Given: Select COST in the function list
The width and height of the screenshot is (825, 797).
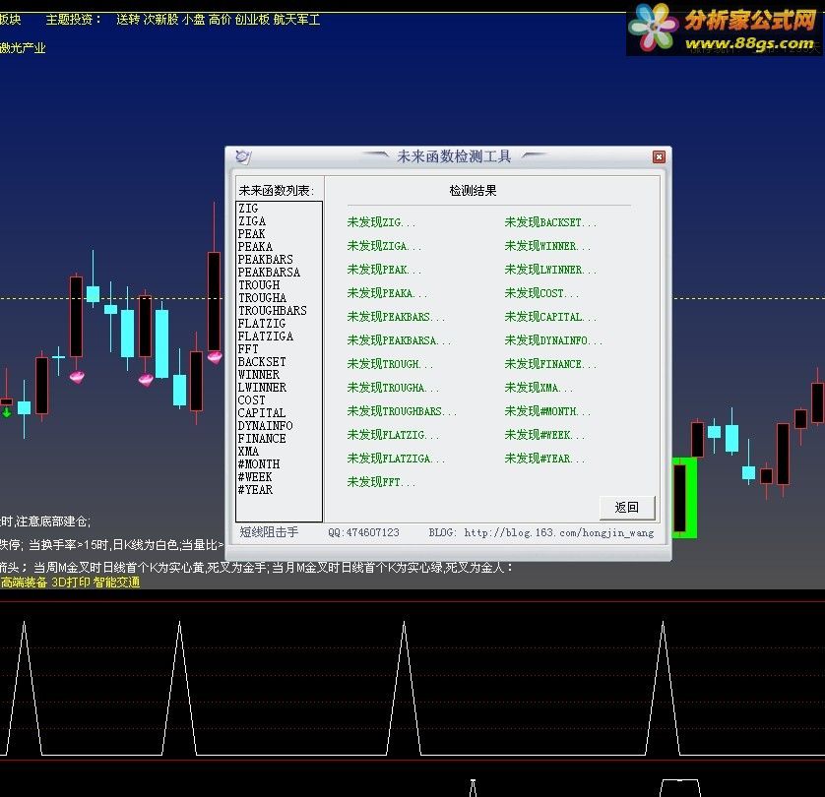Looking at the screenshot, I should pyautogui.click(x=251, y=400).
